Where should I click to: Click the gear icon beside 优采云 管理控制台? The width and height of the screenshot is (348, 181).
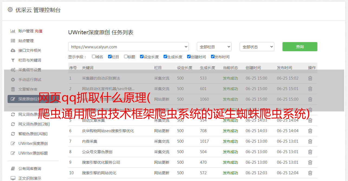10,10
